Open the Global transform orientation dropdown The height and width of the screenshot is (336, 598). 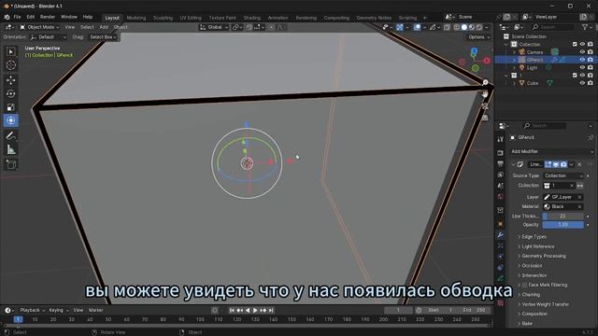tap(214, 27)
